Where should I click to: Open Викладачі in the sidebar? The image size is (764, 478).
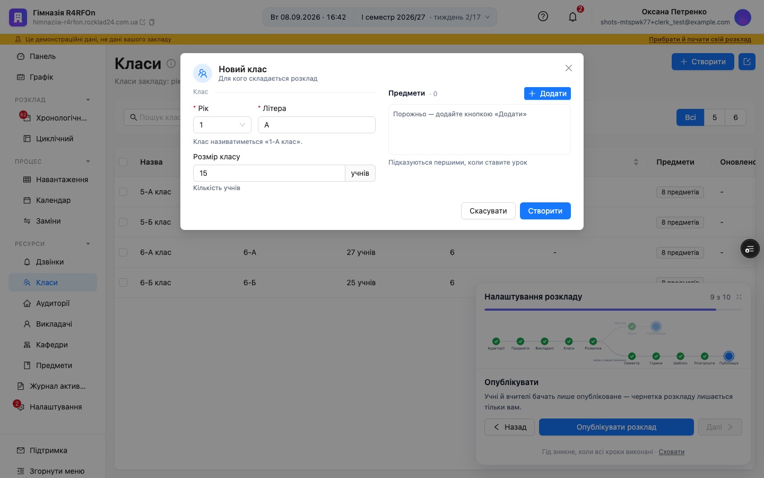pyautogui.click(x=53, y=324)
